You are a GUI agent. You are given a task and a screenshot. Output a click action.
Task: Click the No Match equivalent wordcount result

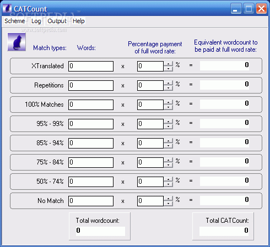tap(224, 200)
